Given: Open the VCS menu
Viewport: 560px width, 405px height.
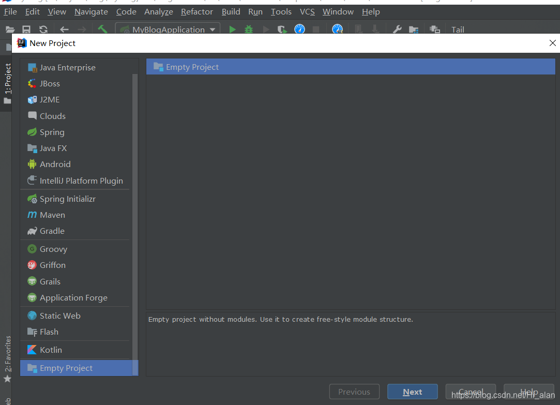Looking at the screenshot, I should pos(307,12).
